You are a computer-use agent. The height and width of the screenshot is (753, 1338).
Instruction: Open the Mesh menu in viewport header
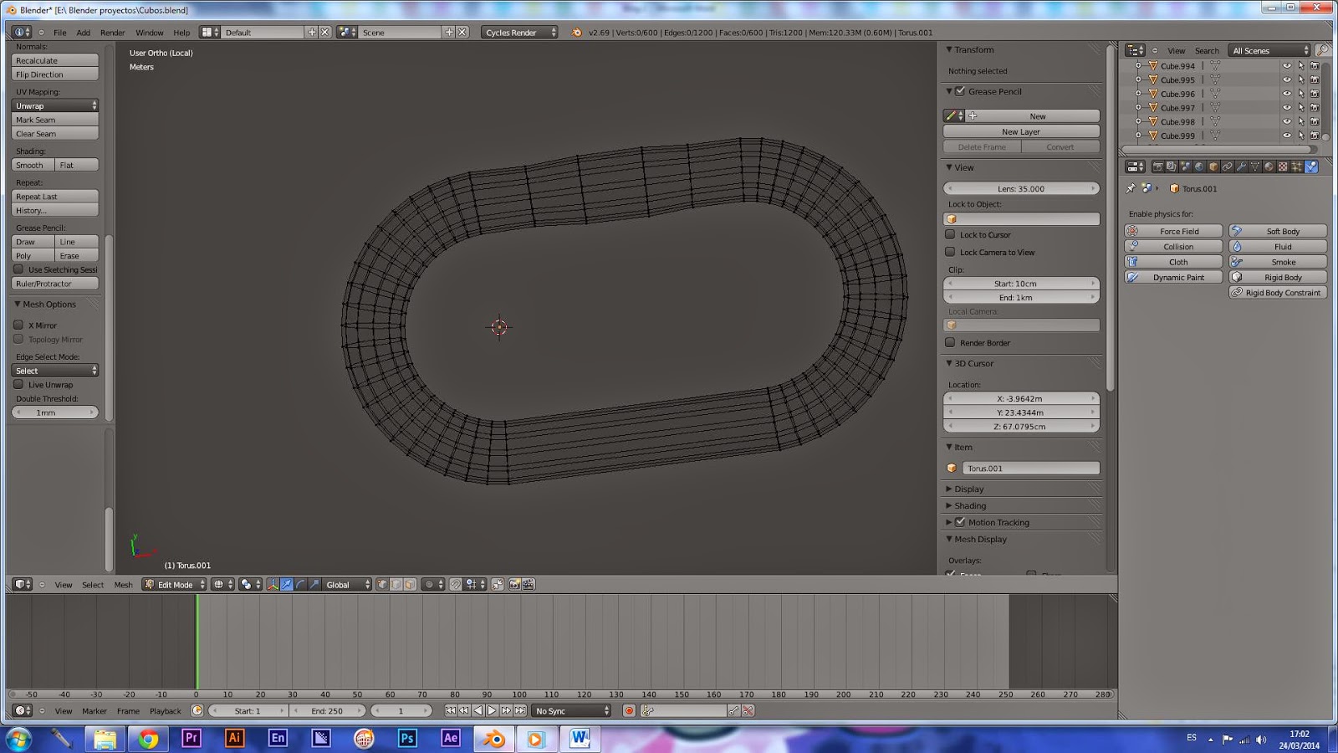(123, 585)
